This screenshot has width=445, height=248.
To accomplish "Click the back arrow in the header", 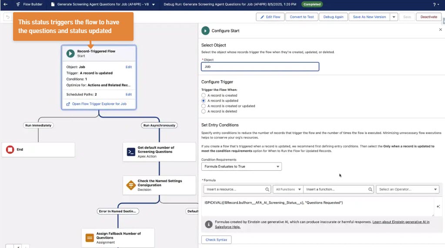I will coord(6,4).
